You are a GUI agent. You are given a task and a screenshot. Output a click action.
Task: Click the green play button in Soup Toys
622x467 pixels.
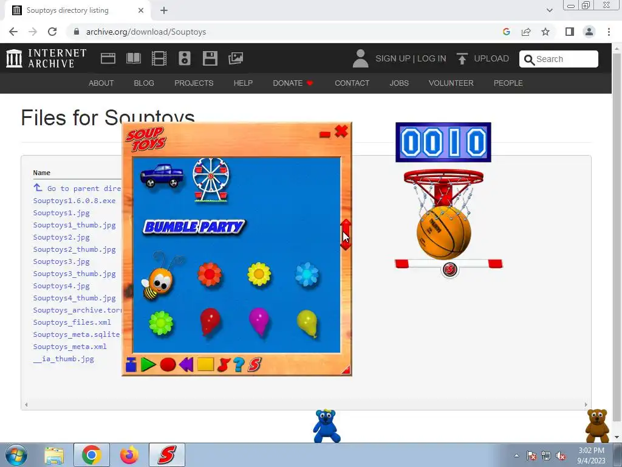point(148,365)
